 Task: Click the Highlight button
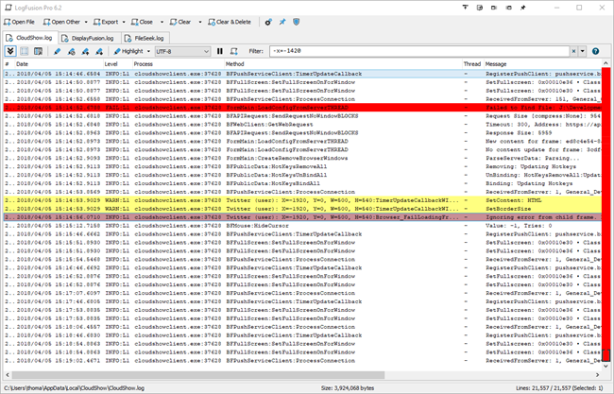pos(128,51)
